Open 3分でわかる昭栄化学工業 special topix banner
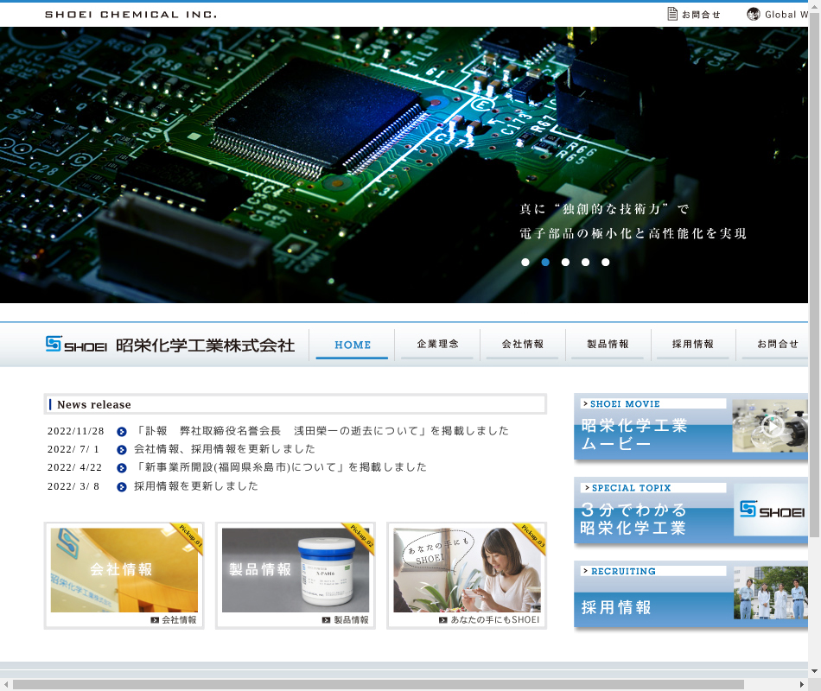Viewport: 821px width, 691px height. [x=690, y=511]
